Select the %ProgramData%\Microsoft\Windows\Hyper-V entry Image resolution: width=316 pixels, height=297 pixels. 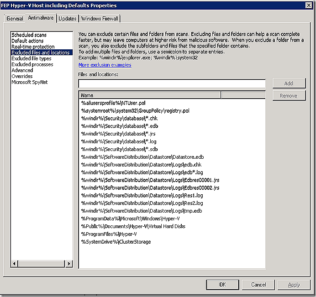pos(131,219)
